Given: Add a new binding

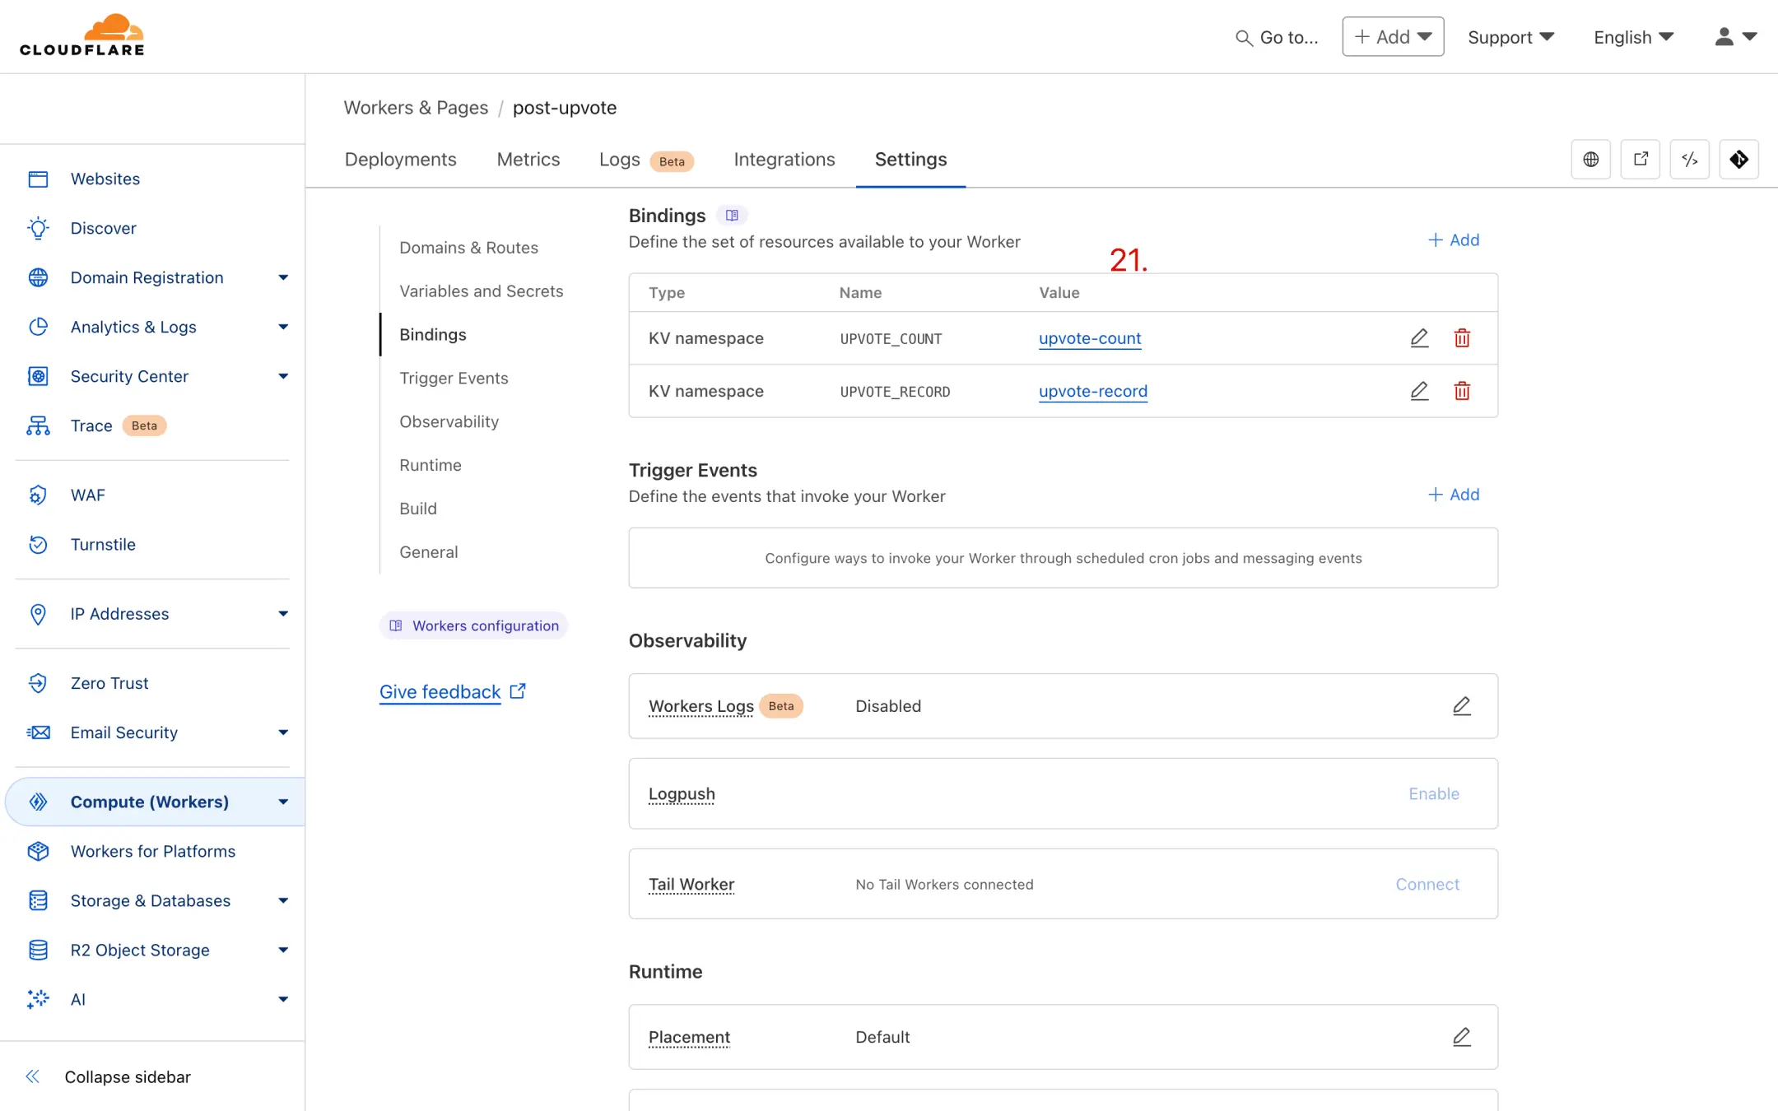Looking at the screenshot, I should click(x=1453, y=240).
